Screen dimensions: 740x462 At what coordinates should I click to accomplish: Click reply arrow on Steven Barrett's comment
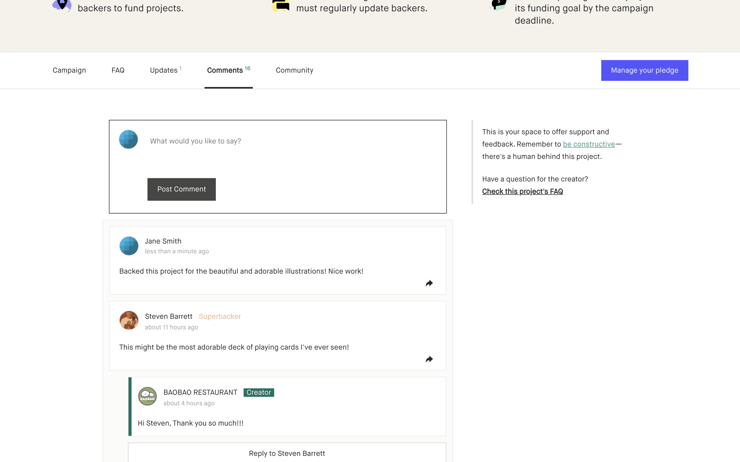429,359
